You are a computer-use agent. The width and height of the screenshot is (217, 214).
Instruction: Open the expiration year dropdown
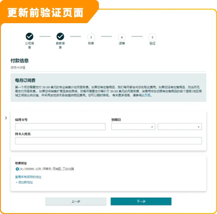pos(180,127)
